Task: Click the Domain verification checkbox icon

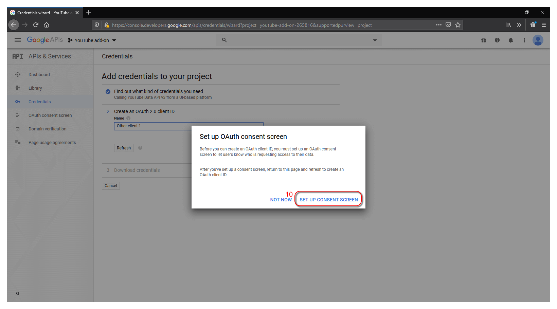Action: [x=18, y=129]
